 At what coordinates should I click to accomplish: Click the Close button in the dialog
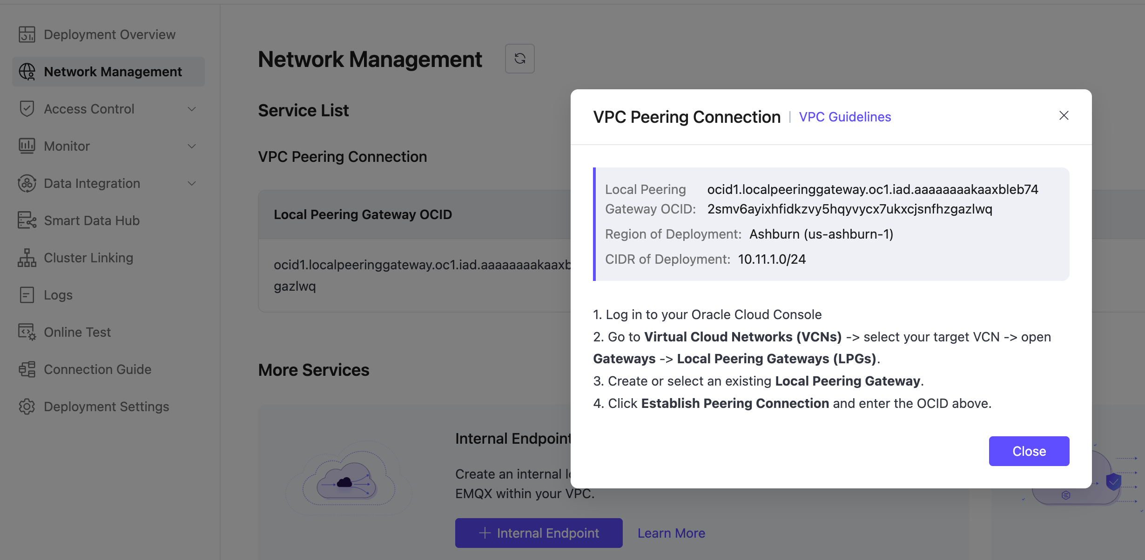click(x=1029, y=451)
